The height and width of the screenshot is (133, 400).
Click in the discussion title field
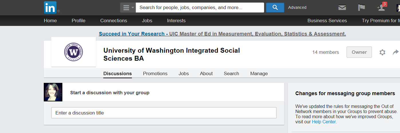[x=164, y=113]
